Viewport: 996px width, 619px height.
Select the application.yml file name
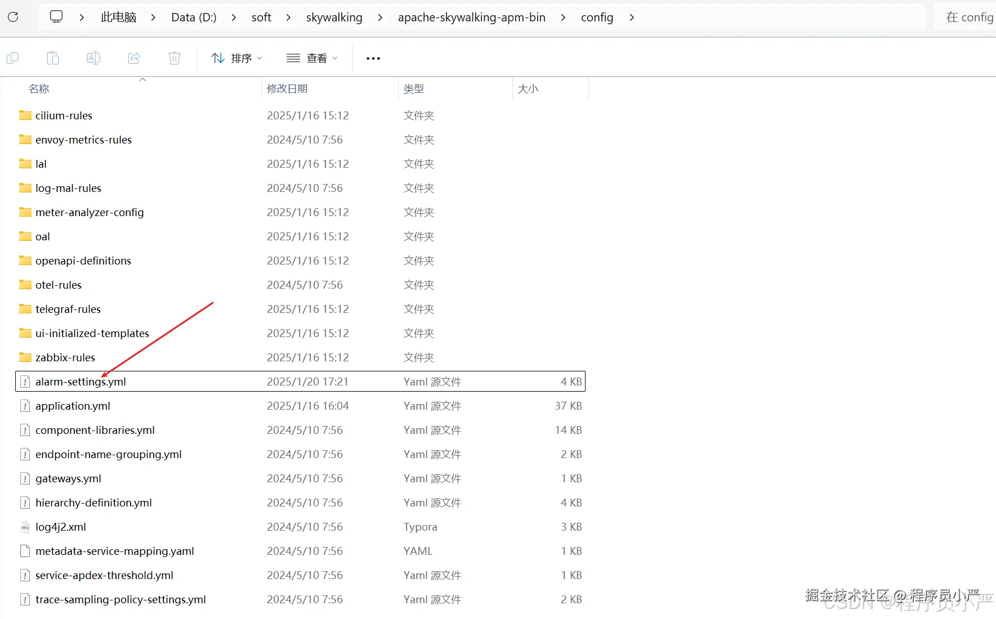click(73, 406)
